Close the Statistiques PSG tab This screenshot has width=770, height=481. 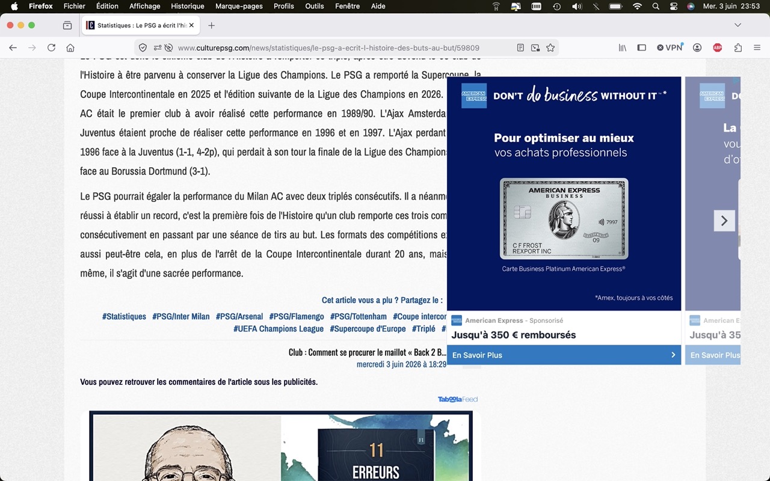click(x=191, y=25)
